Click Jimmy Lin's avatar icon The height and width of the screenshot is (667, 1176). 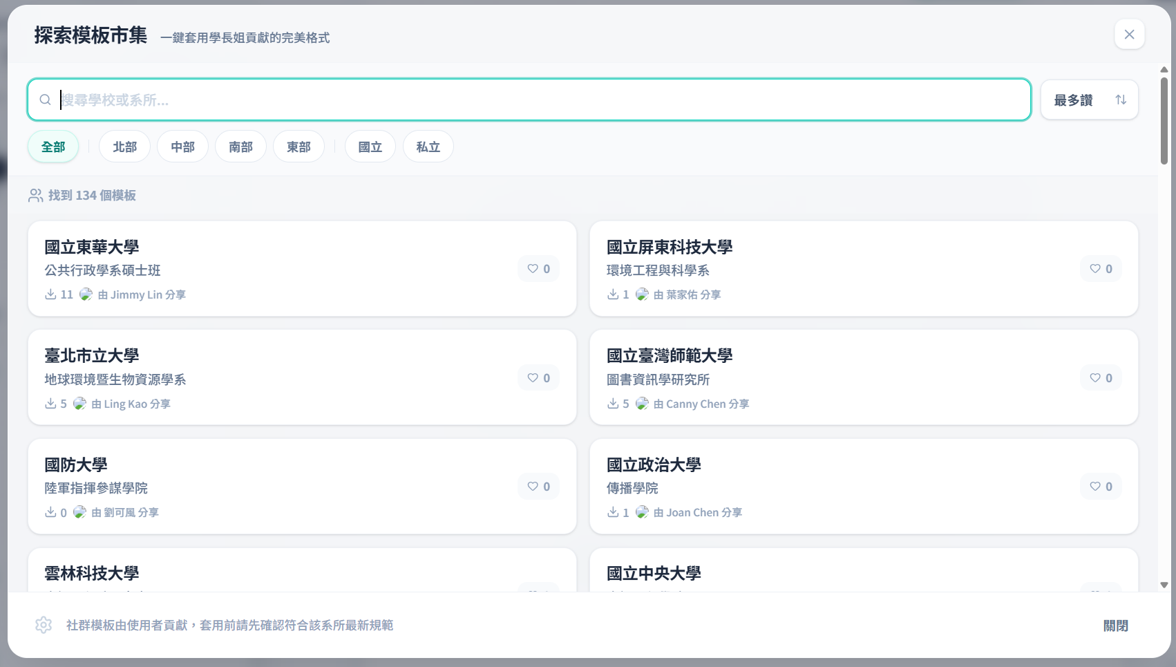click(86, 294)
